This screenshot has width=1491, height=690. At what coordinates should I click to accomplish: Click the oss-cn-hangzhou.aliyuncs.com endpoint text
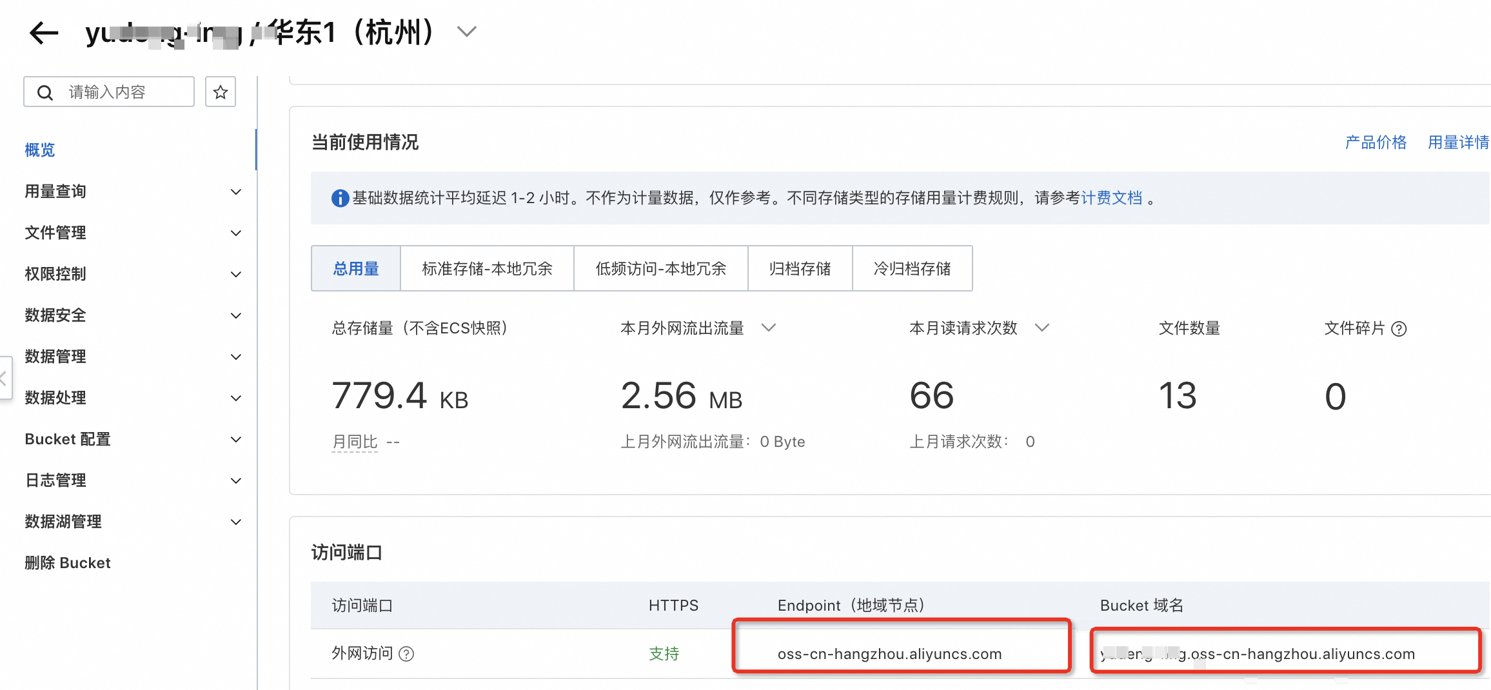coord(889,654)
